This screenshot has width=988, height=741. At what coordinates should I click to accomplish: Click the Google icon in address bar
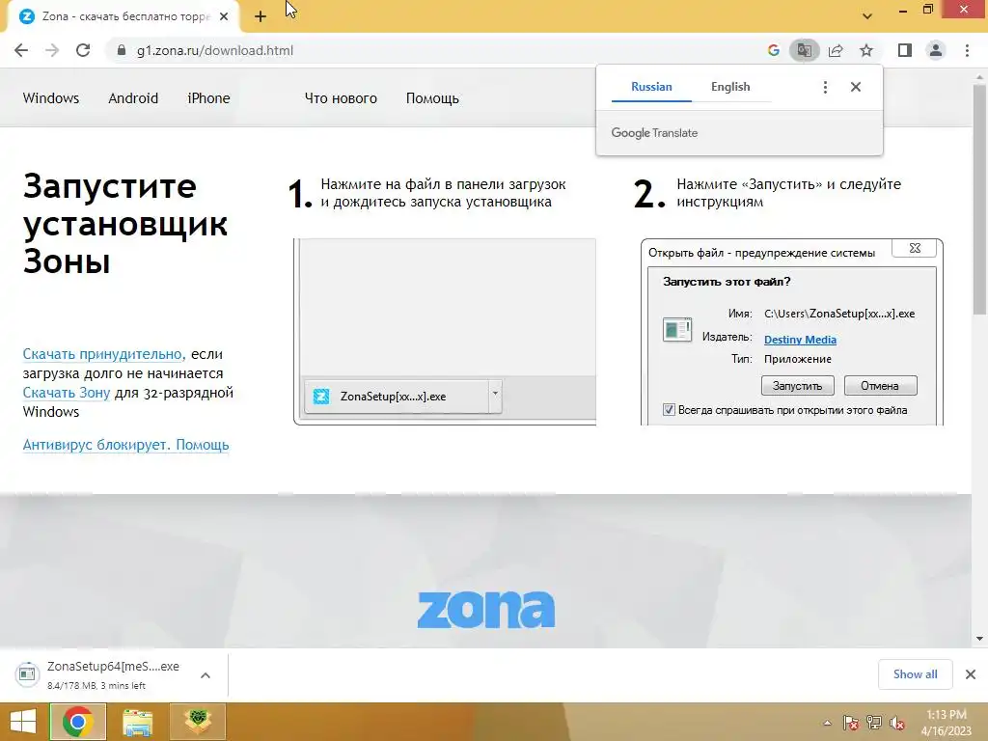(773, 50)
